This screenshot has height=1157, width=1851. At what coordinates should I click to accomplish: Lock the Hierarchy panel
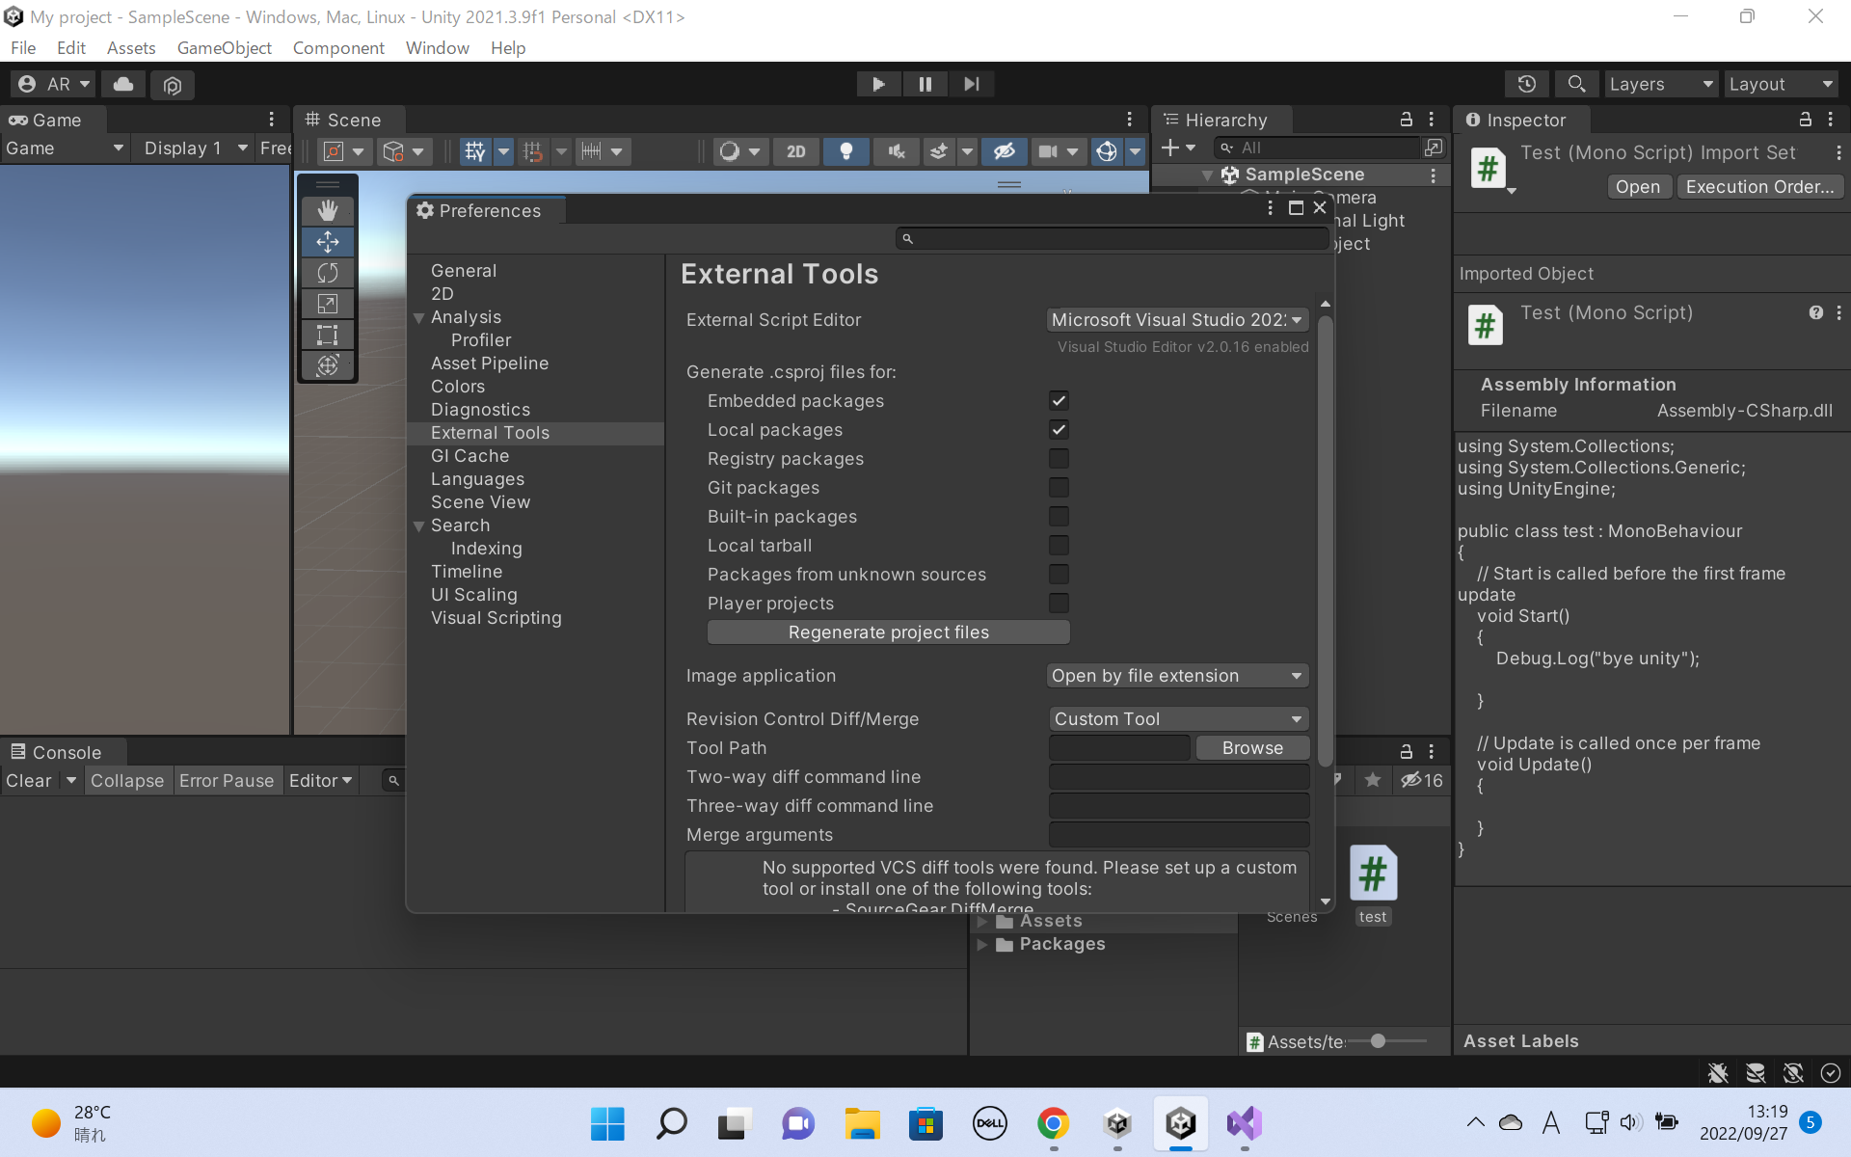1407,120
